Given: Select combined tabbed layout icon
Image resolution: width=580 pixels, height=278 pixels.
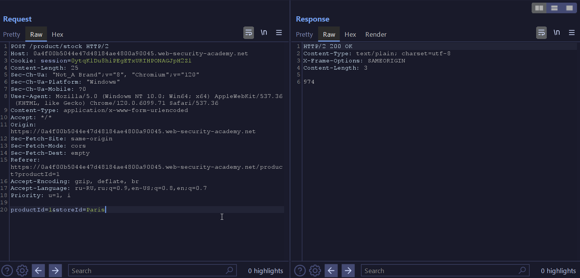Looking at the screenshot, I should [569, 8].
